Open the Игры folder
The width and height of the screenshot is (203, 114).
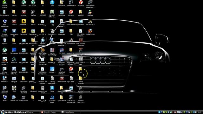pos(14,3)
